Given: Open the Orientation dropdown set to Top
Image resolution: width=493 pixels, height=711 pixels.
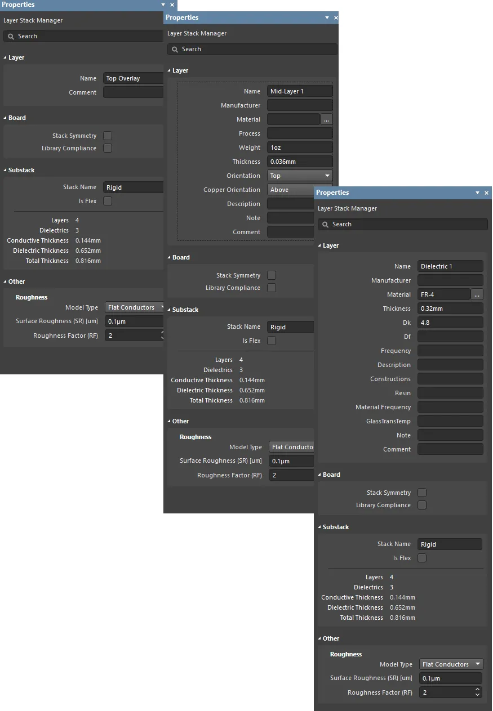Looking at the screenshot, I should [300, 176].
